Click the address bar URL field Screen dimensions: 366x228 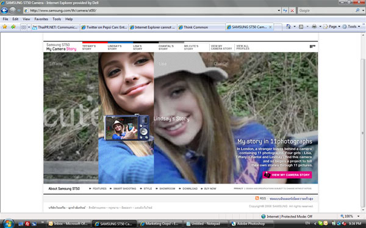pyautogui.click(x=150, y=10)
